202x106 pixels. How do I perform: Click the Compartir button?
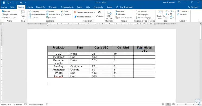pyautogui.click(x=193, y=7)
